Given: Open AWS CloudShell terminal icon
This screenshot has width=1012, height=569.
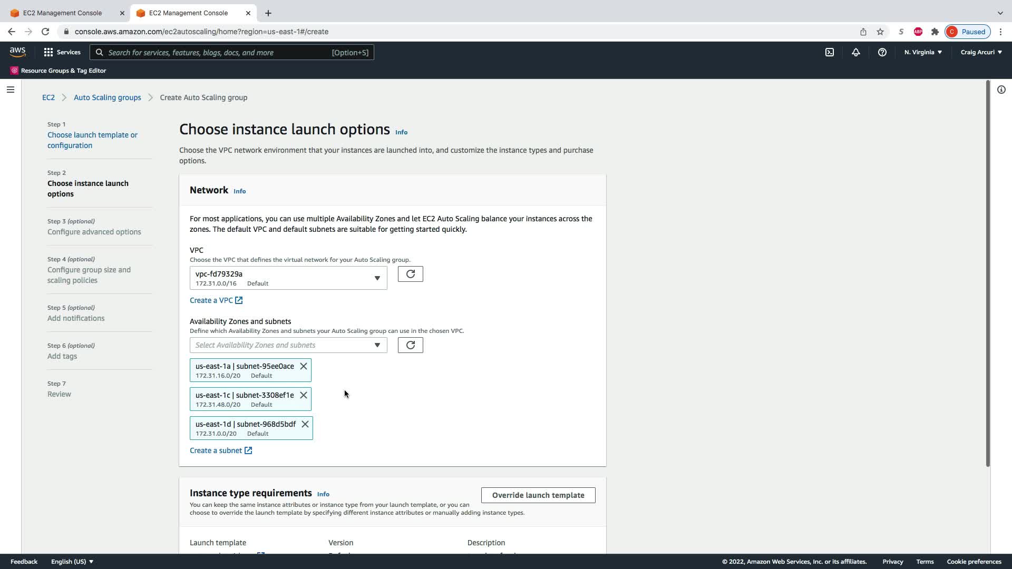Looking at the screenshot, I should (x=830, y=52).
